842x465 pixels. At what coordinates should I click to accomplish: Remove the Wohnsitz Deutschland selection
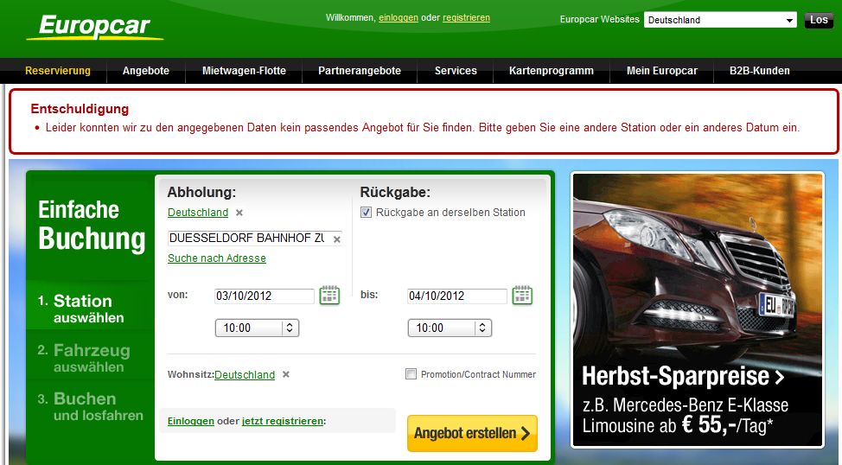[x=286, y=375]
